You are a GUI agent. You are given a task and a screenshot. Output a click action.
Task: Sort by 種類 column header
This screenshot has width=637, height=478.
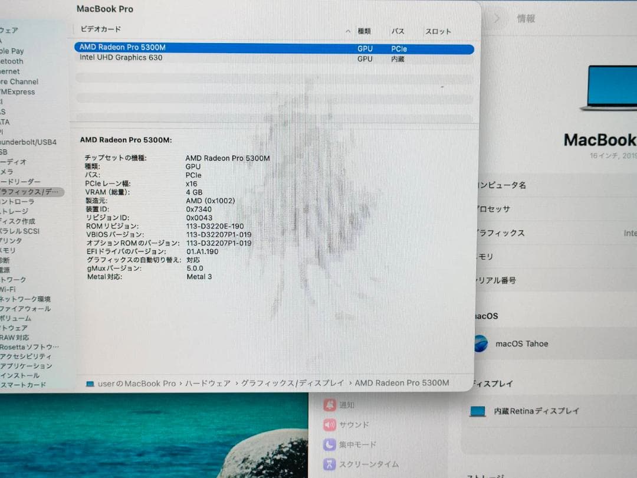[364, 31]
